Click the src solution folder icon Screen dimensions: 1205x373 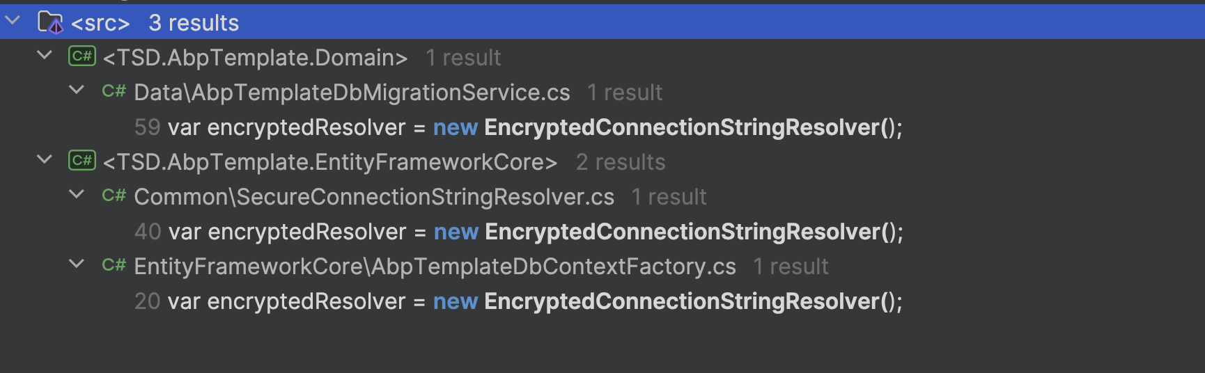50,22
